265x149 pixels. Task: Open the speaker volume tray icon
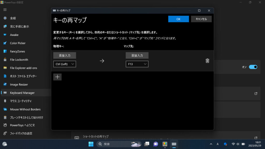[238, 144]
